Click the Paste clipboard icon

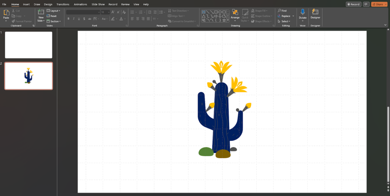coord(6,13)
